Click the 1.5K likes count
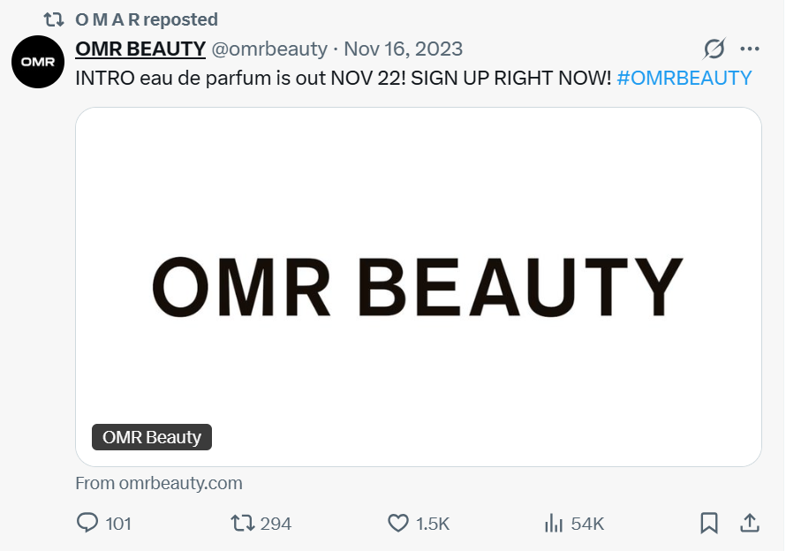 point(433,524)
